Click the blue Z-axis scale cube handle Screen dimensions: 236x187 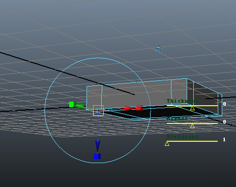(x=97, y=156)
